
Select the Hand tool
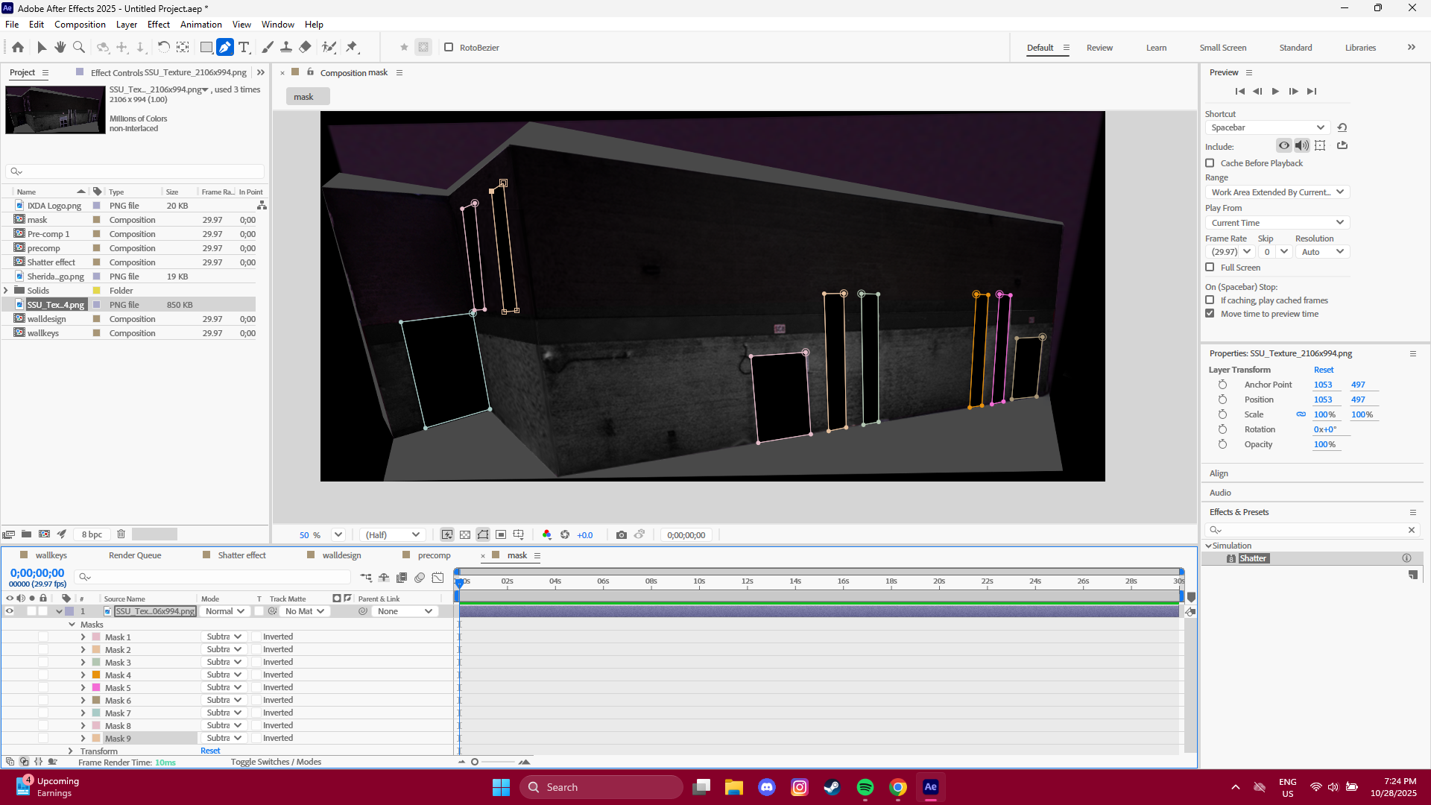point(60,47)
